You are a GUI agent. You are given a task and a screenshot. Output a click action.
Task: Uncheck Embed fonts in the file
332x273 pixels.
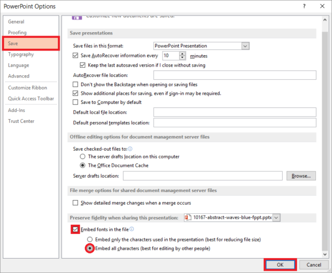75,229
